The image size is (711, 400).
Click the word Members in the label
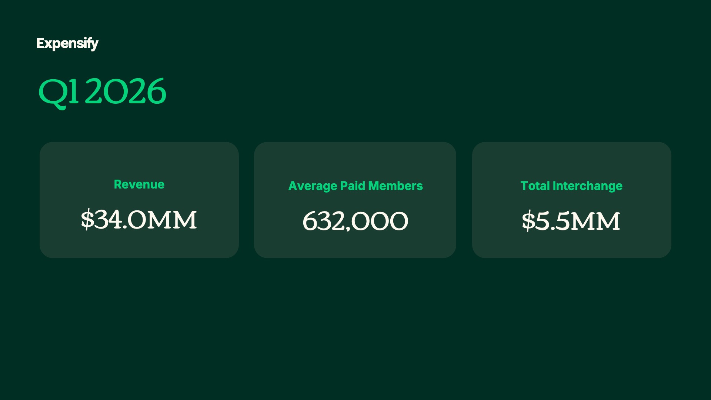click(395, 186)
